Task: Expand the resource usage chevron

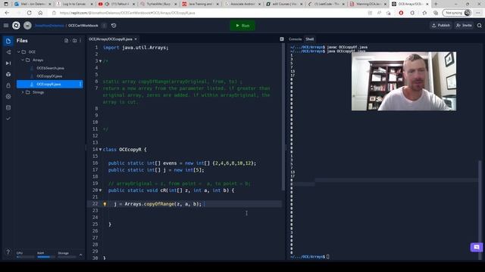Action: click(81, 255)
